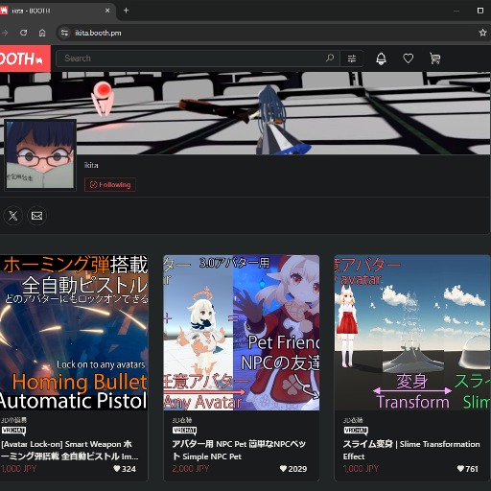The width and height of the screenshot is (491, 491).
Task: Select the ikita - BOOTH browser tab
Action: click(x=55, y=11)
